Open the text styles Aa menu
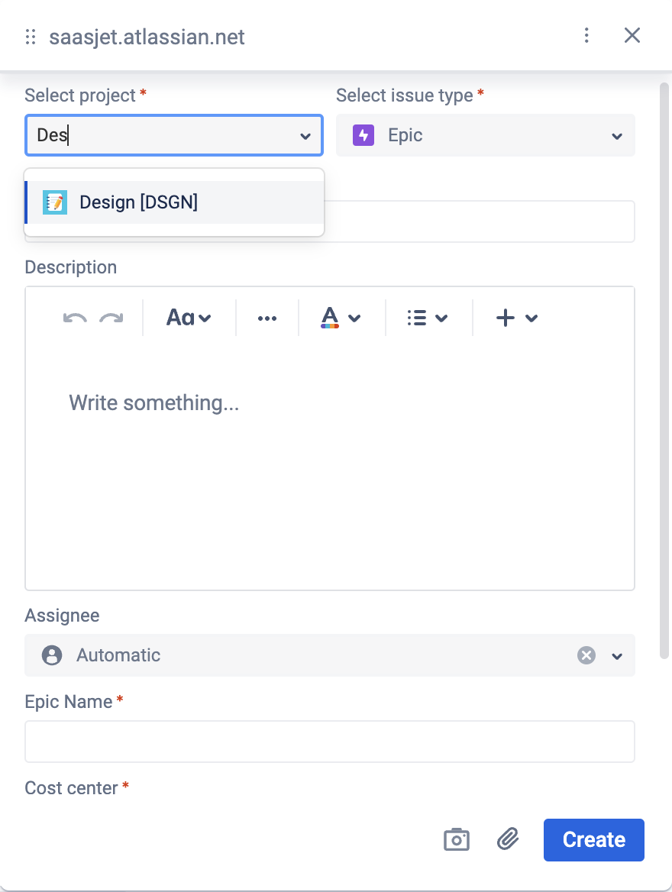 pyautogui.click(x=189, y=318)
